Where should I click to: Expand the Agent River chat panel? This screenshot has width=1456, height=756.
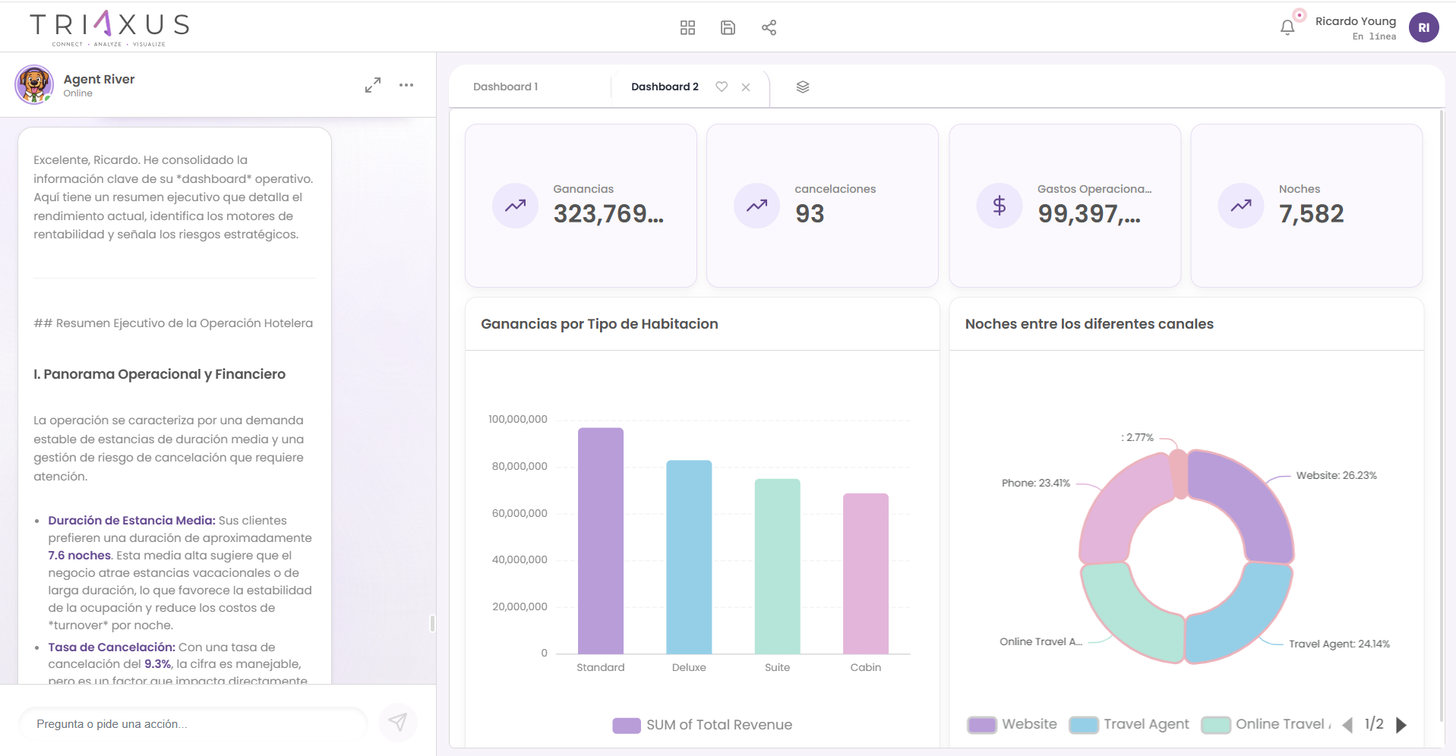pos(372,85)
